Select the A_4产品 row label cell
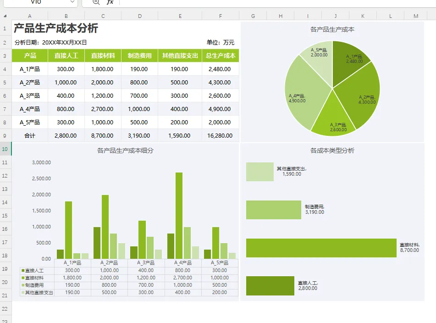The height and width of the screenshot is (323, 436). (x=30, y=109)
